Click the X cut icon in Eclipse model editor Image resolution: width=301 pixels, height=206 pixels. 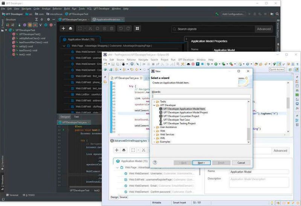(143, 150)
